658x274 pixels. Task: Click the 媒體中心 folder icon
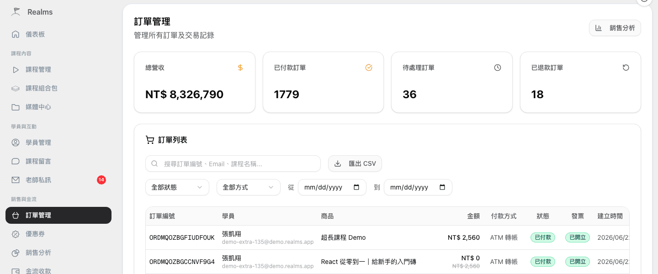coord(16,107)
